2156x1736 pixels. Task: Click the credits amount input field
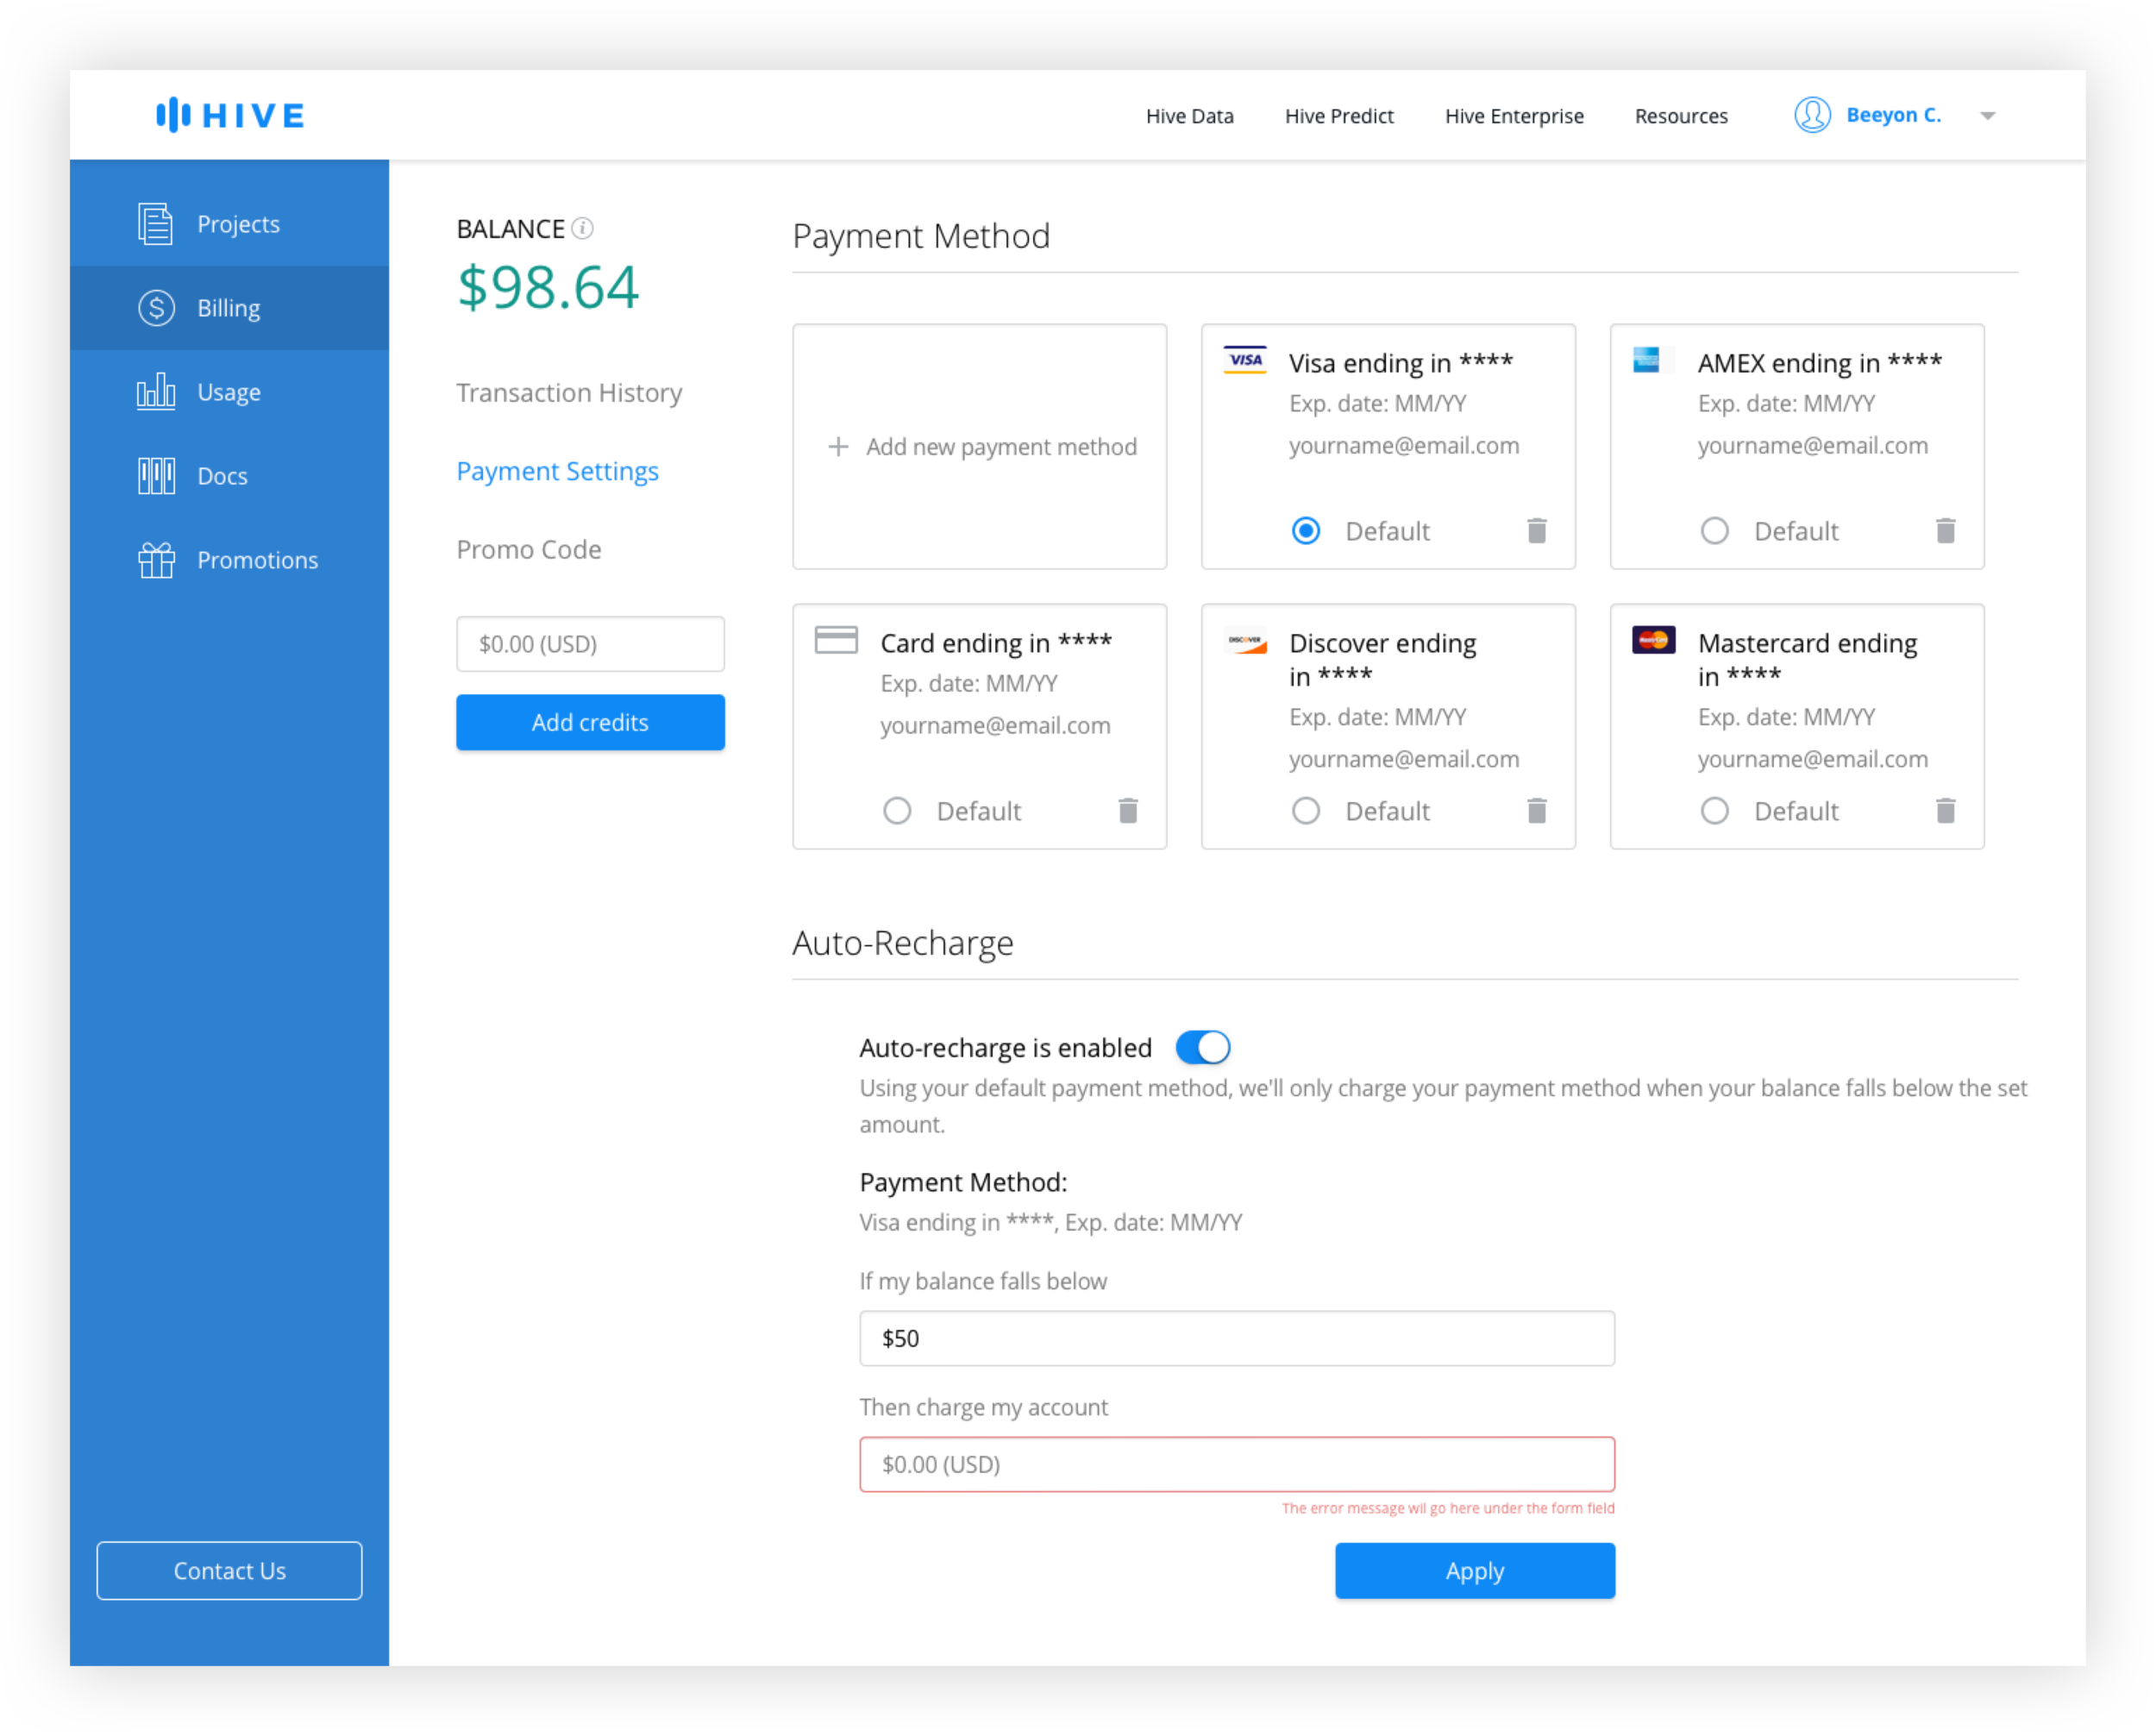pyautogui.click(x=590, y=643)
